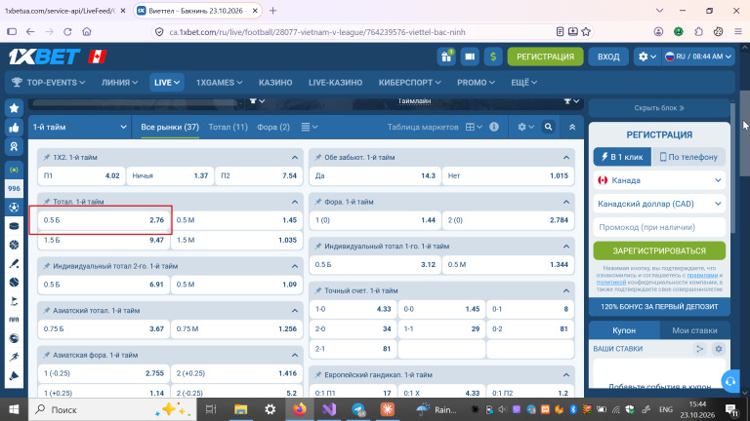Screen dimensions: 750x421
Task: Open Windows Start menu
Action: (14, 409)
